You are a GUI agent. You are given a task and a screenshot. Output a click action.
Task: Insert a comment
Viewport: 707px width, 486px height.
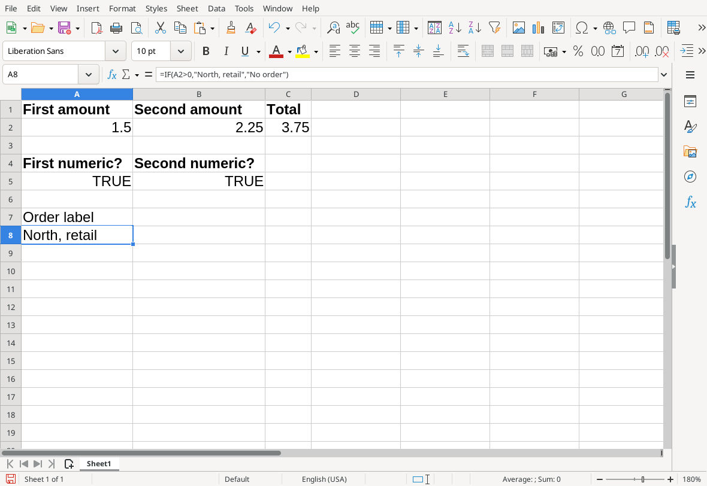point(629,28)
